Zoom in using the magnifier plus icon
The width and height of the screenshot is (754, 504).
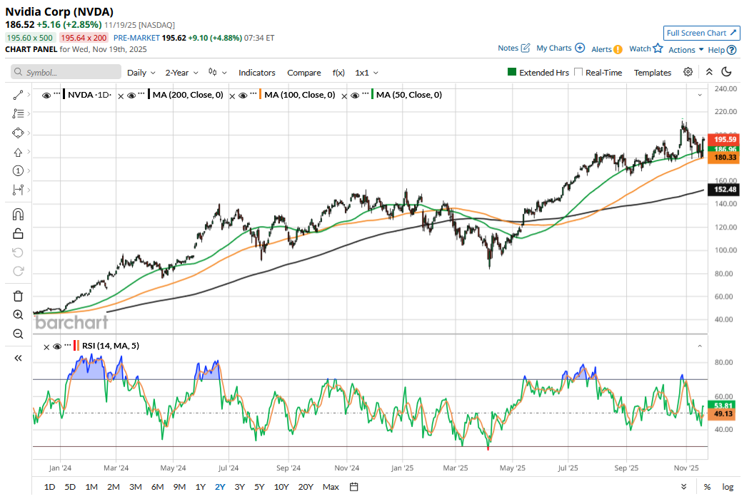tap(19, 314)
